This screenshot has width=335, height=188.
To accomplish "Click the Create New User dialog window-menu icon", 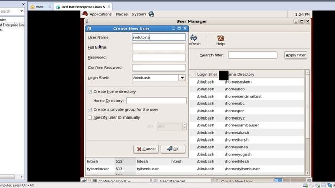I will tap(89, 28).
